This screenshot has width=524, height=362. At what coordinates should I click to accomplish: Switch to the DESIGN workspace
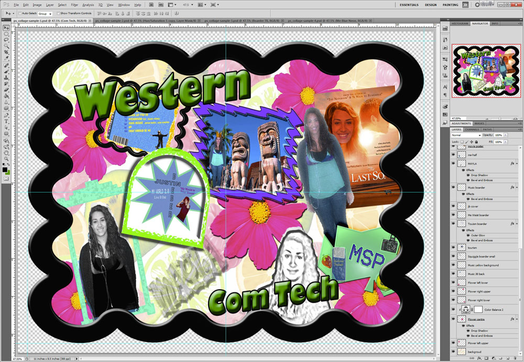click(430, 5)
